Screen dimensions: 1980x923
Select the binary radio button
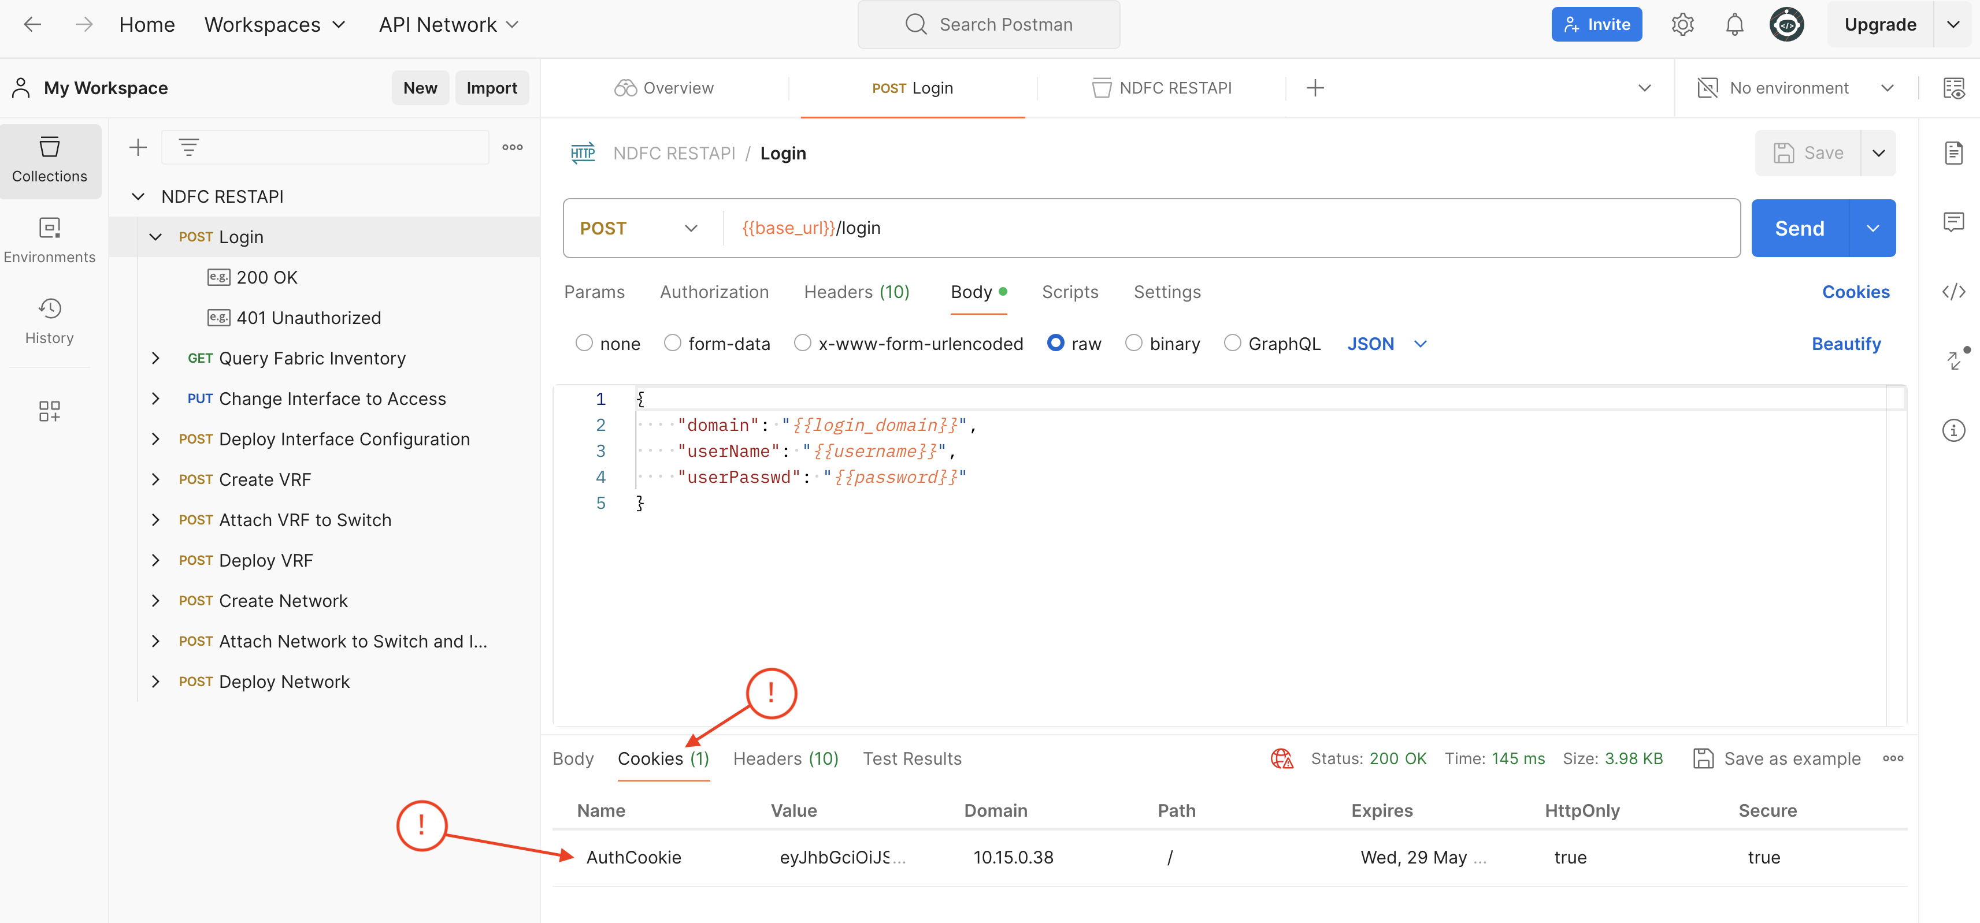click(1134, 343)
